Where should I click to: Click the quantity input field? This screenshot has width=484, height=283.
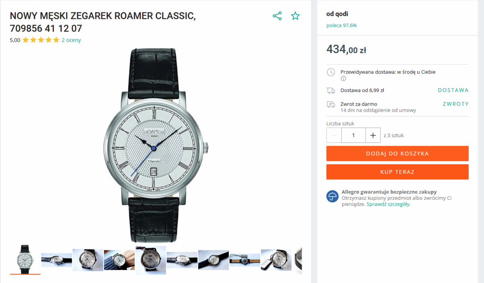coord(353,135)
